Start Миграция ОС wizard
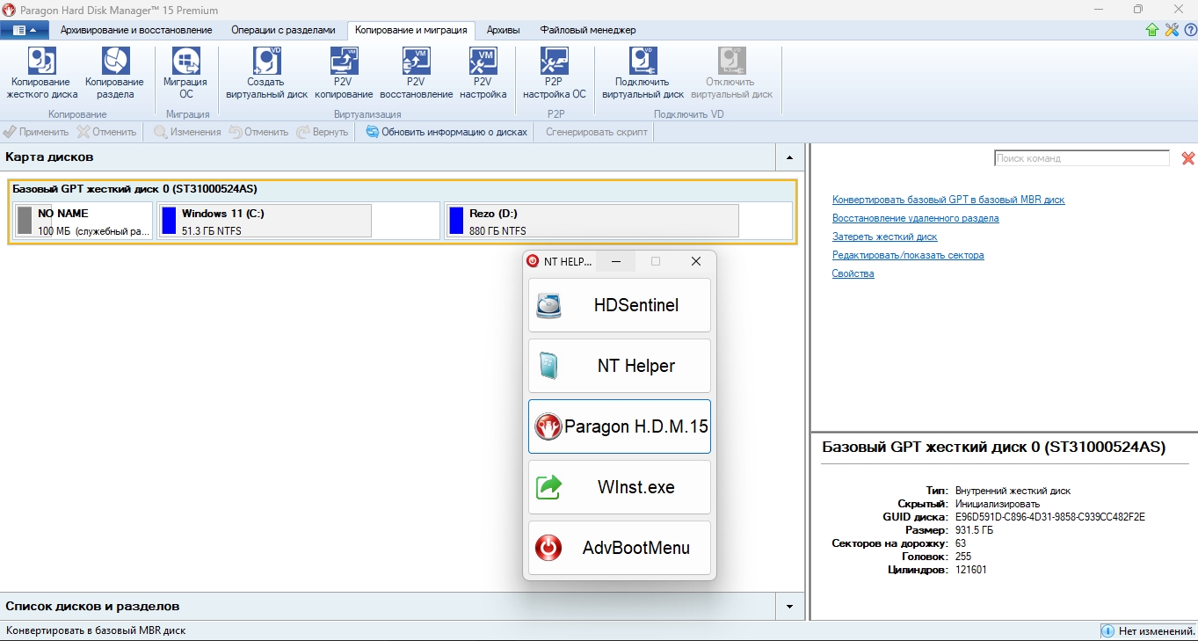 pyautogui.click(x=185, y=73)
